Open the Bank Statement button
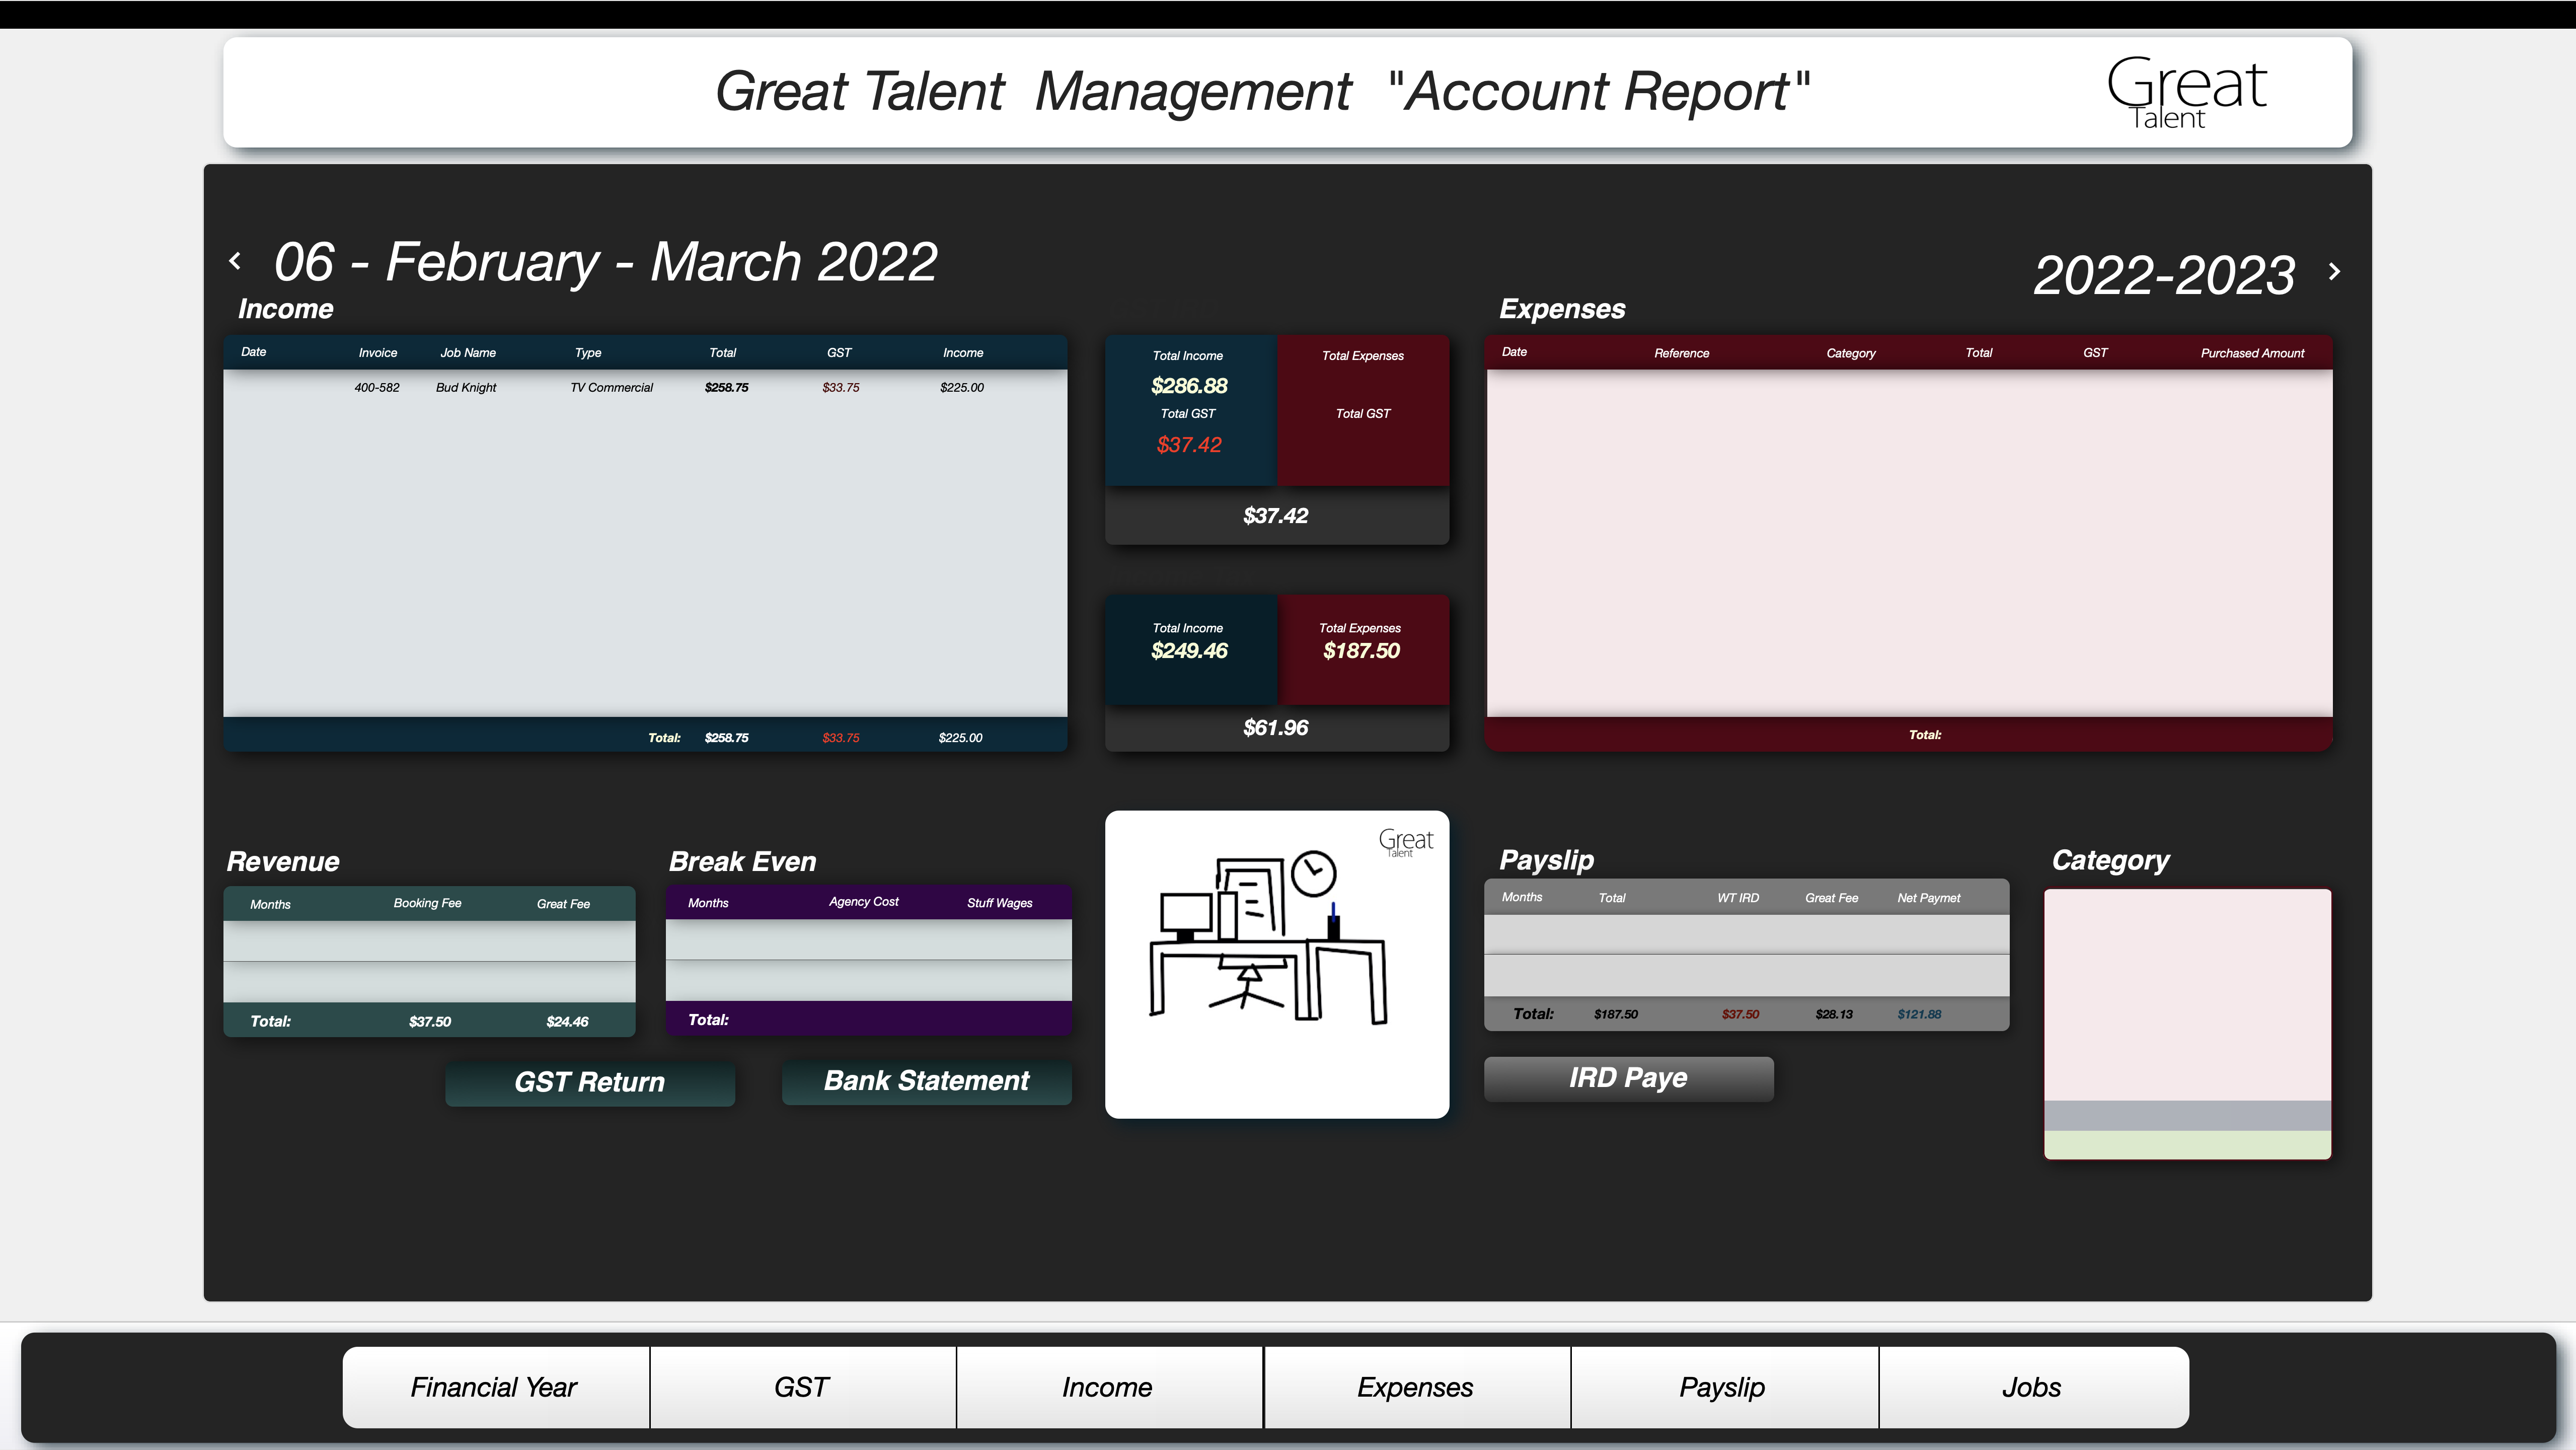 [x=926, y=1081]
